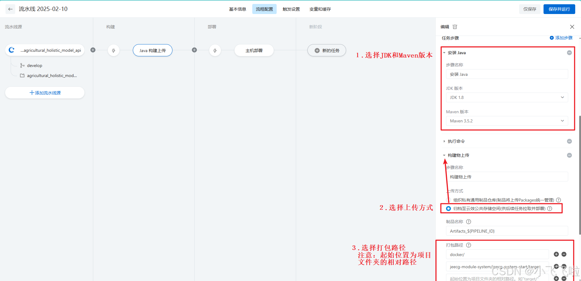This screenshot has height=281, width=581.
Task: Remove the 安装 Java step via minus icon
Action: tap(569, 53)
